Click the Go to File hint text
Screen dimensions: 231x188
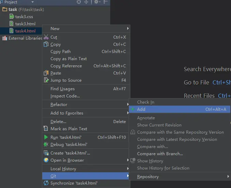pos(197,82)
